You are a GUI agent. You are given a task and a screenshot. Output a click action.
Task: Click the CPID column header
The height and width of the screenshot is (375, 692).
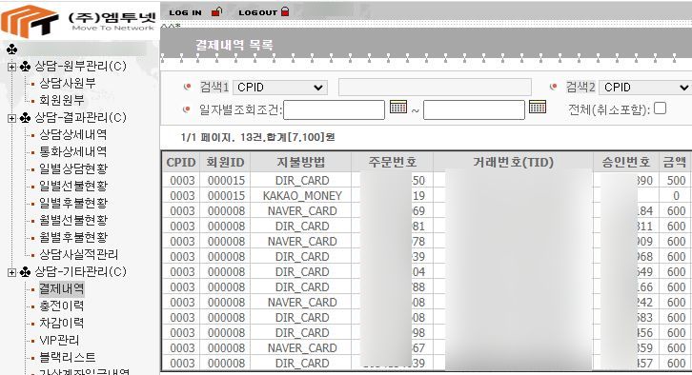click(x=181, y=162)
